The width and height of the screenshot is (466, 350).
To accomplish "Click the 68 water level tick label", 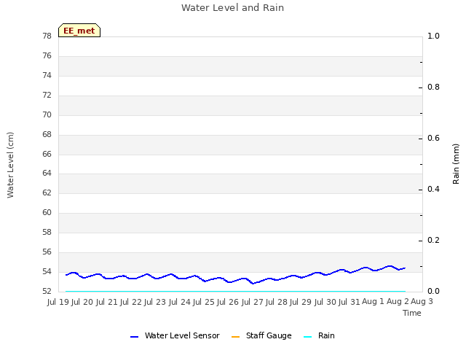I will pos(47,134).
